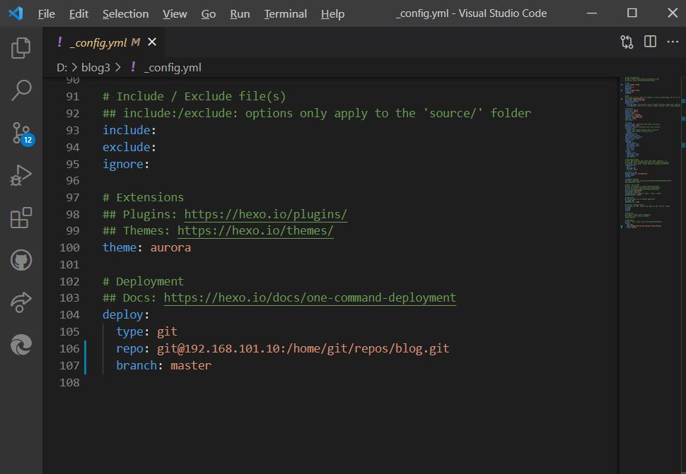Open the More Actions ellipsis menu
686x474 pixels.
673,42
